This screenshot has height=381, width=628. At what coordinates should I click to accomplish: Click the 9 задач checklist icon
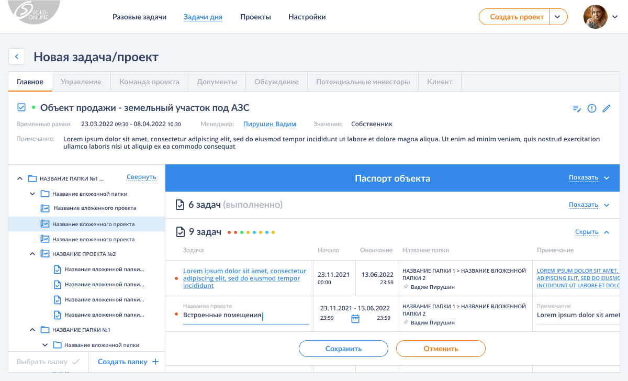point(180,232)
